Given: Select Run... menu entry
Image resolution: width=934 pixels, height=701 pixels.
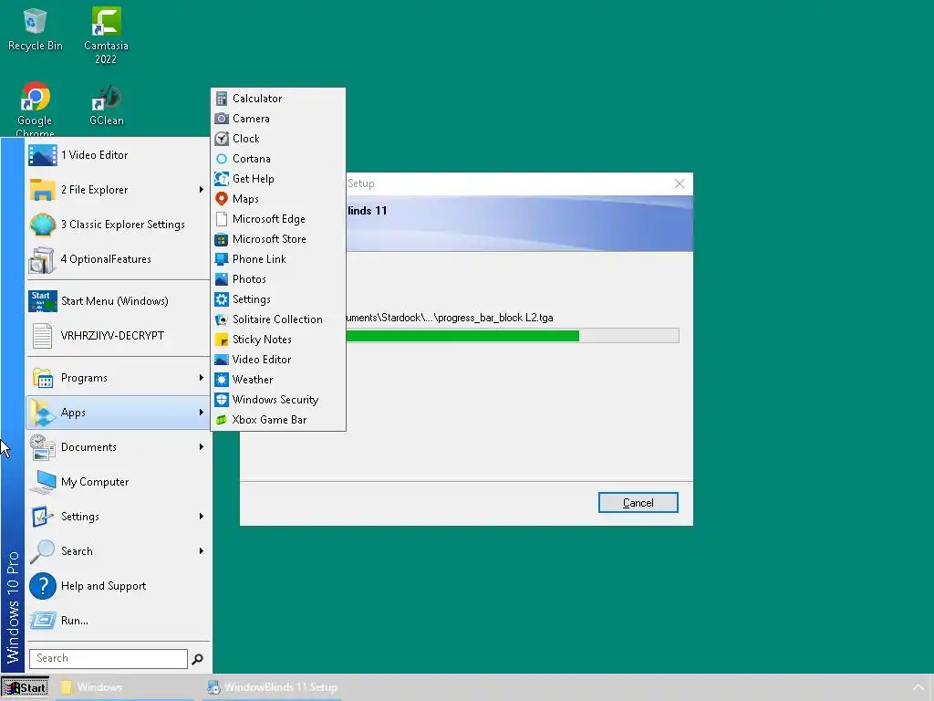Looking at the screenshot, I should [x=118, y=621].
